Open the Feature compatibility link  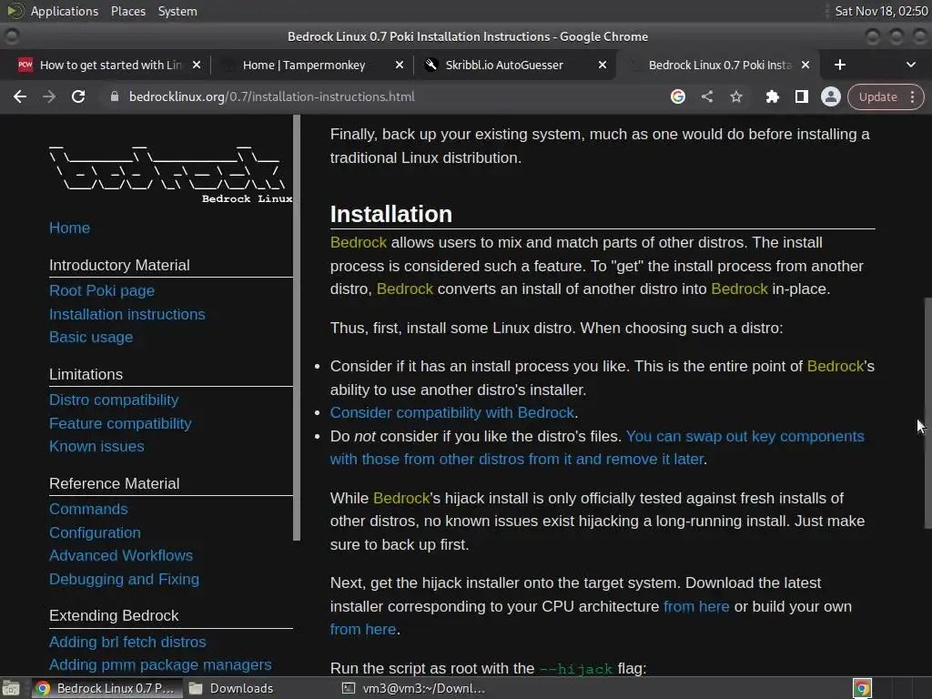pyautogui.click(x=120, y=423)
